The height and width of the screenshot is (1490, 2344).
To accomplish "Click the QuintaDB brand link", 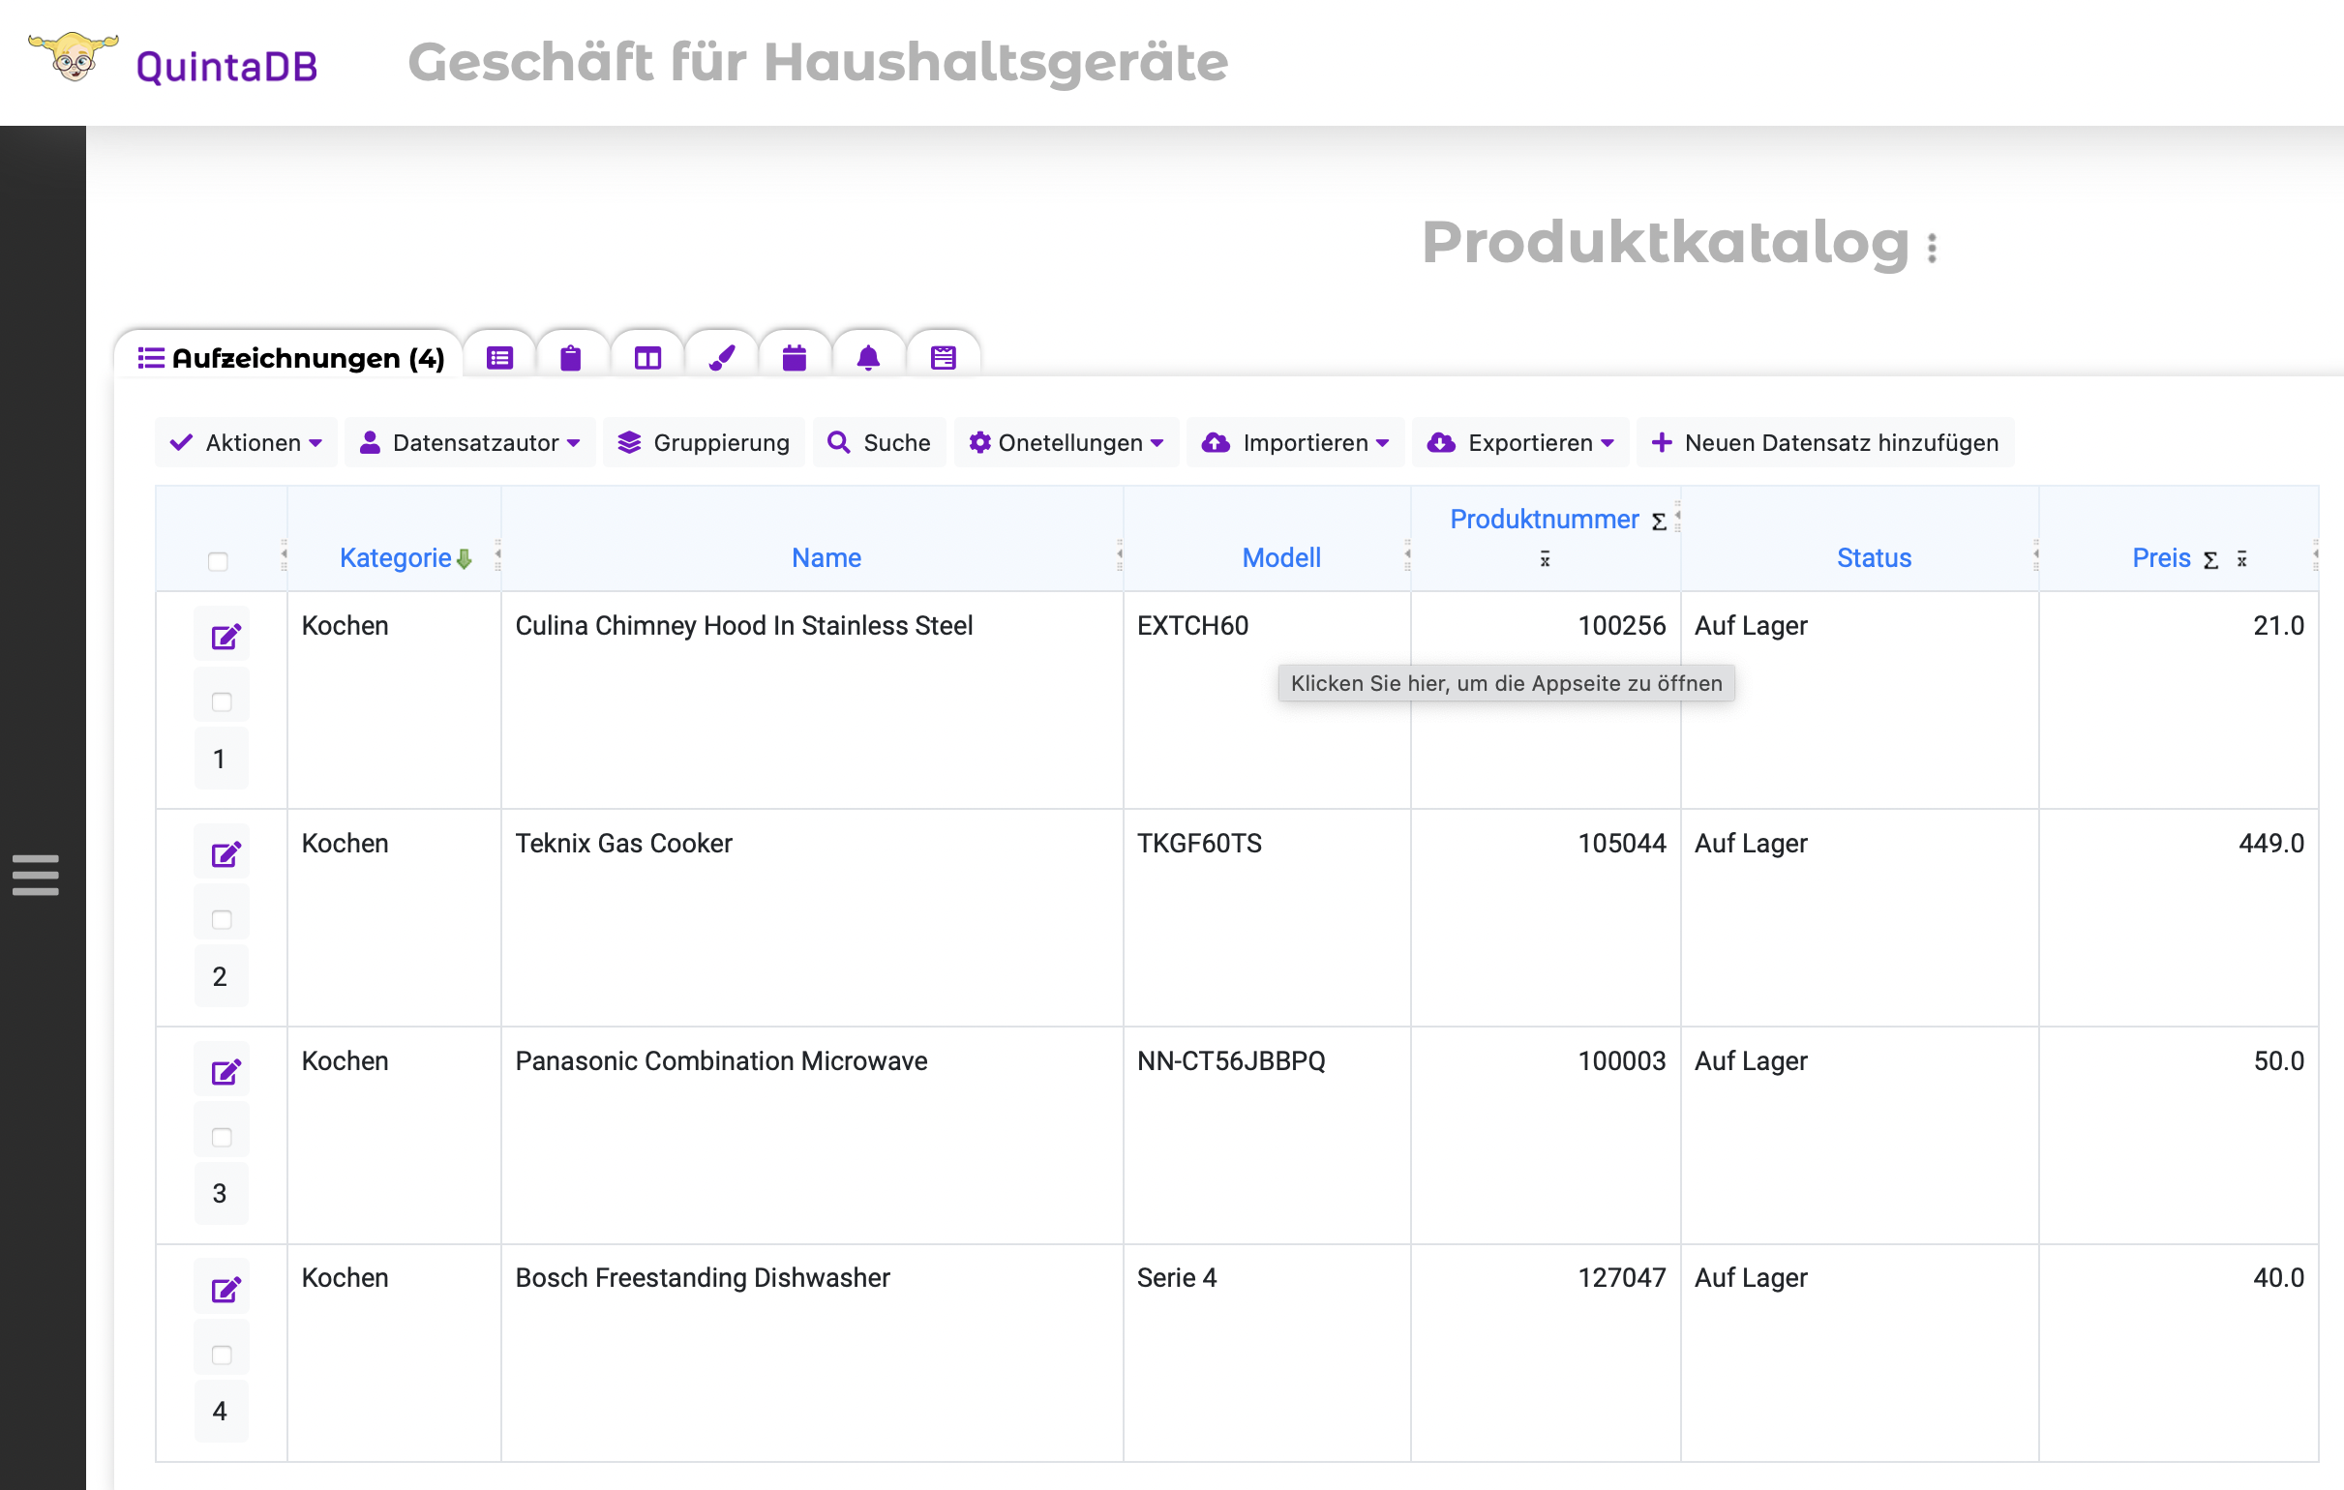I will 226,66.
